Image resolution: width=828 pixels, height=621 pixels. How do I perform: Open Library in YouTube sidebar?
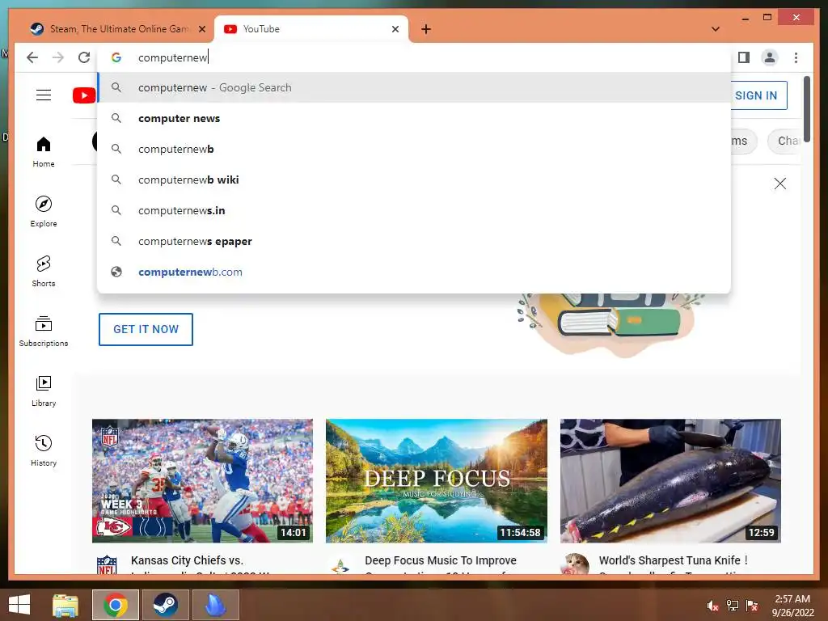tap(44, 391)
